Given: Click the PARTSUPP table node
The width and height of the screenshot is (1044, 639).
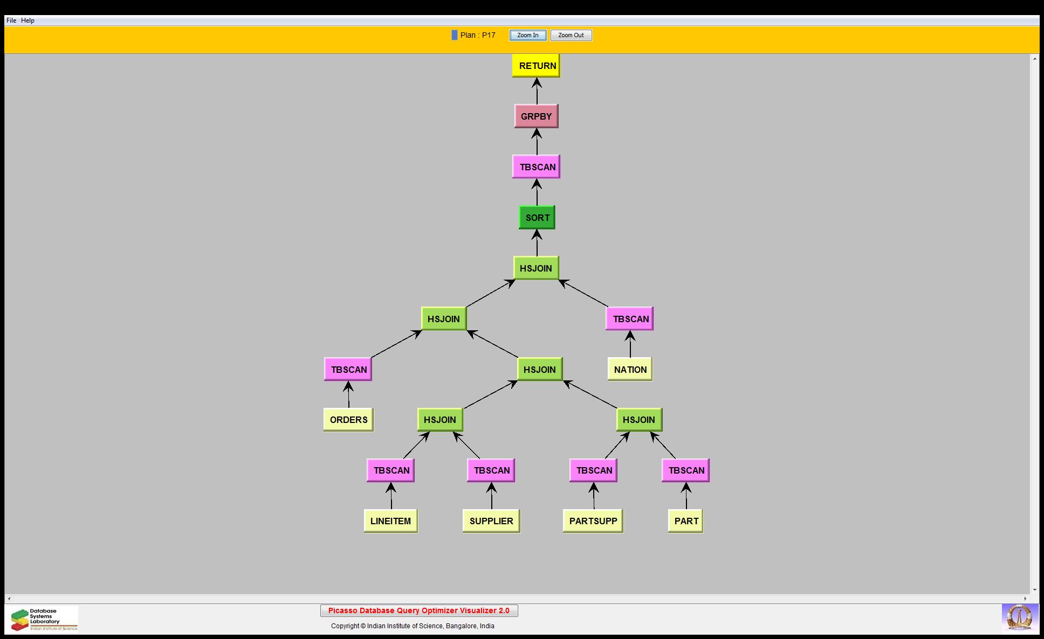Looking at the screenshot, I should coord(593,521).
